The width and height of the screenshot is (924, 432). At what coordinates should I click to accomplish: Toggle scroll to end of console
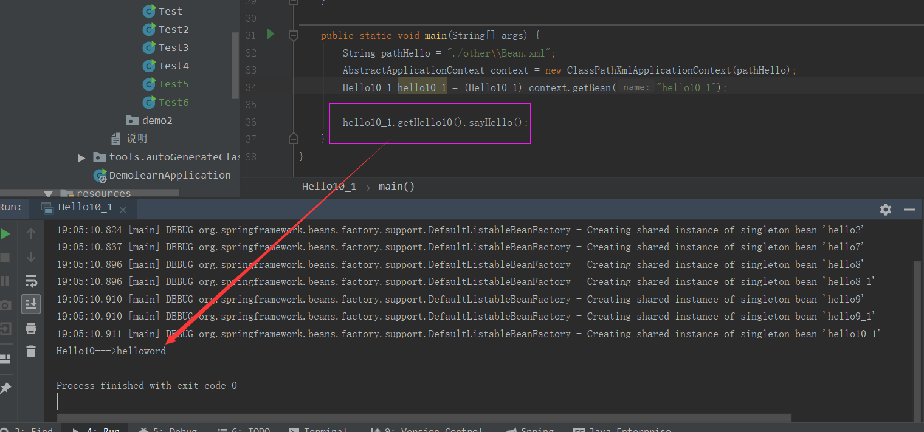pos(31,304)
